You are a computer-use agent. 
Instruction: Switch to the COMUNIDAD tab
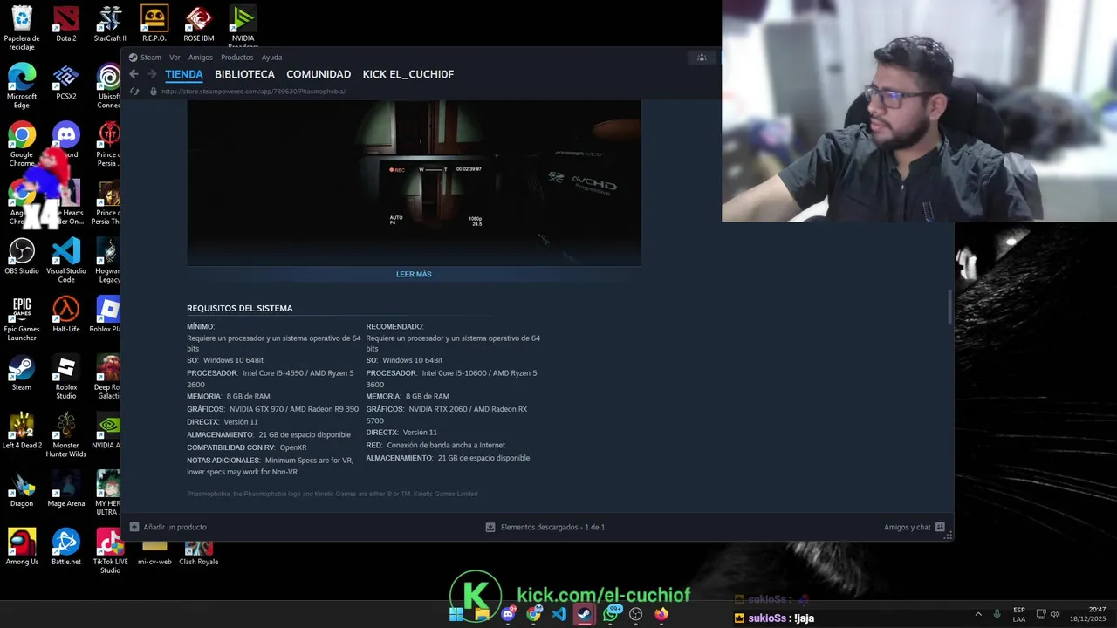point(319,74)
